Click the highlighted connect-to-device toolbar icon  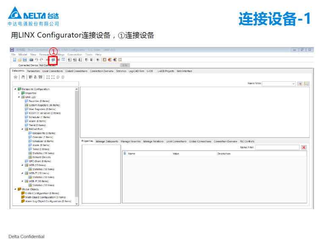coord(53,60)
